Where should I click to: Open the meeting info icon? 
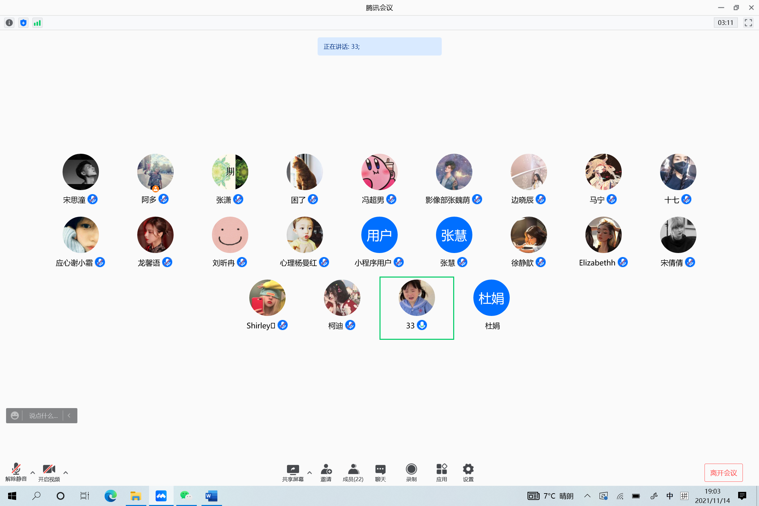(x=9, y=23)
